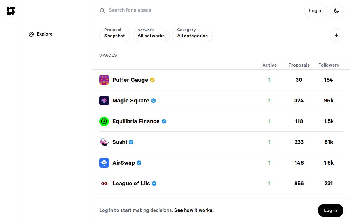This screenshot has height=222, width=355.
Task: Open the Magic Square space
Action: 131,101
